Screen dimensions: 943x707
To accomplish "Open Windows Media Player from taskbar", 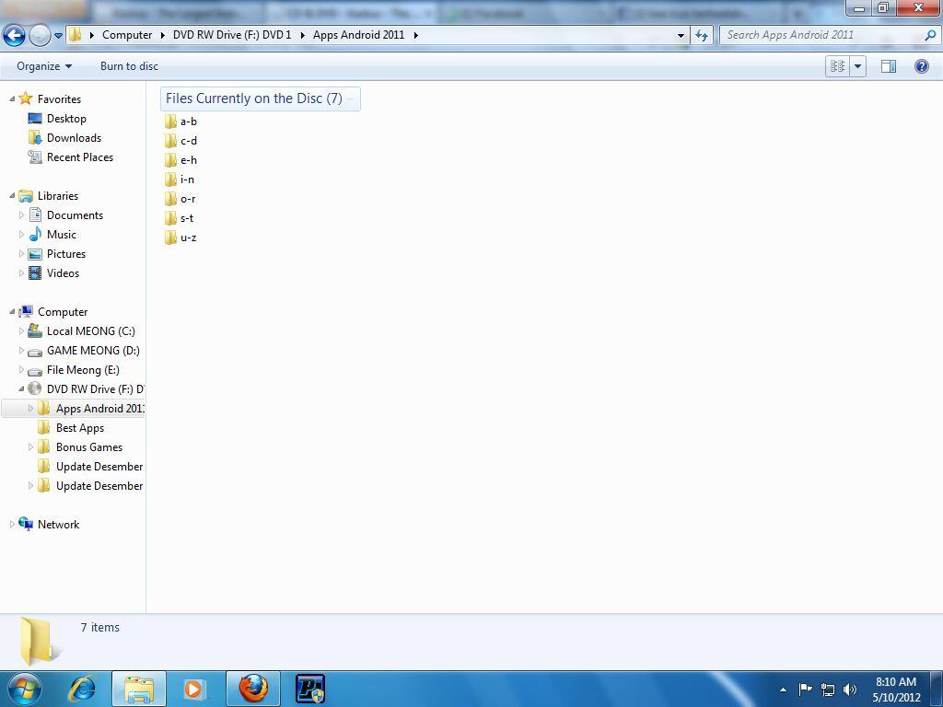I will (194, 689).
